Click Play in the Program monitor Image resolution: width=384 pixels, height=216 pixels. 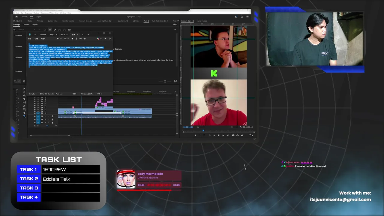click(218, 135)
